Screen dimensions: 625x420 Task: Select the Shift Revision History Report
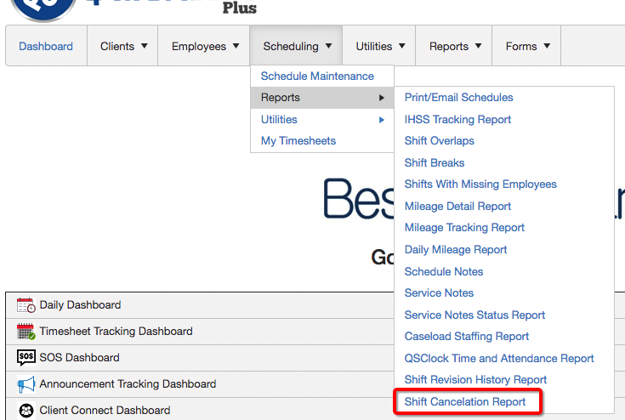pos(475,380)
